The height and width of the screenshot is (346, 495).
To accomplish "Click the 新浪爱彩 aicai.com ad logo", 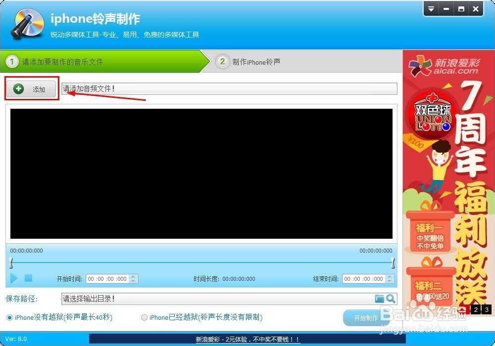I will click(444, 66).
